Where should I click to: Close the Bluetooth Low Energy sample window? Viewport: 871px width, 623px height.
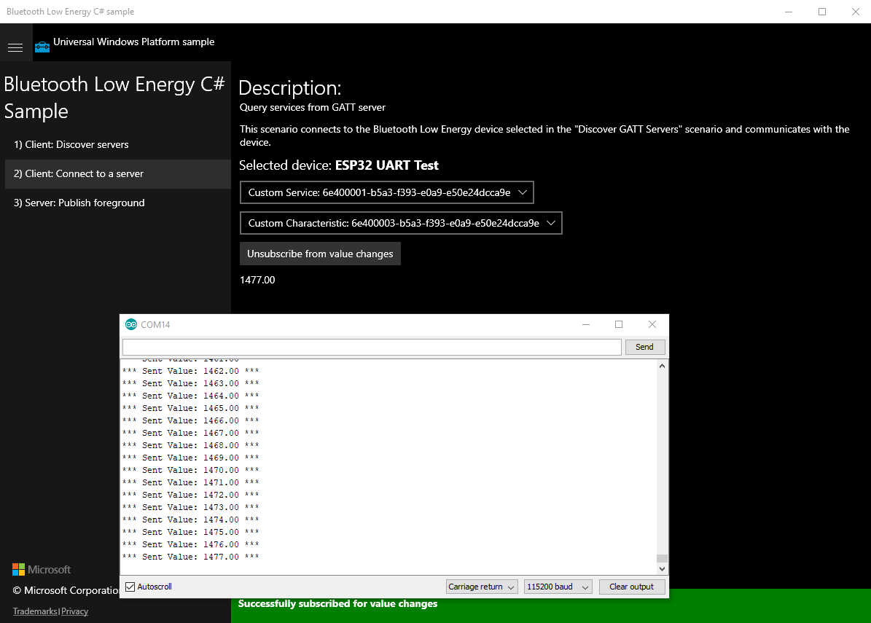pyautogui.click(x=856, y=12)
